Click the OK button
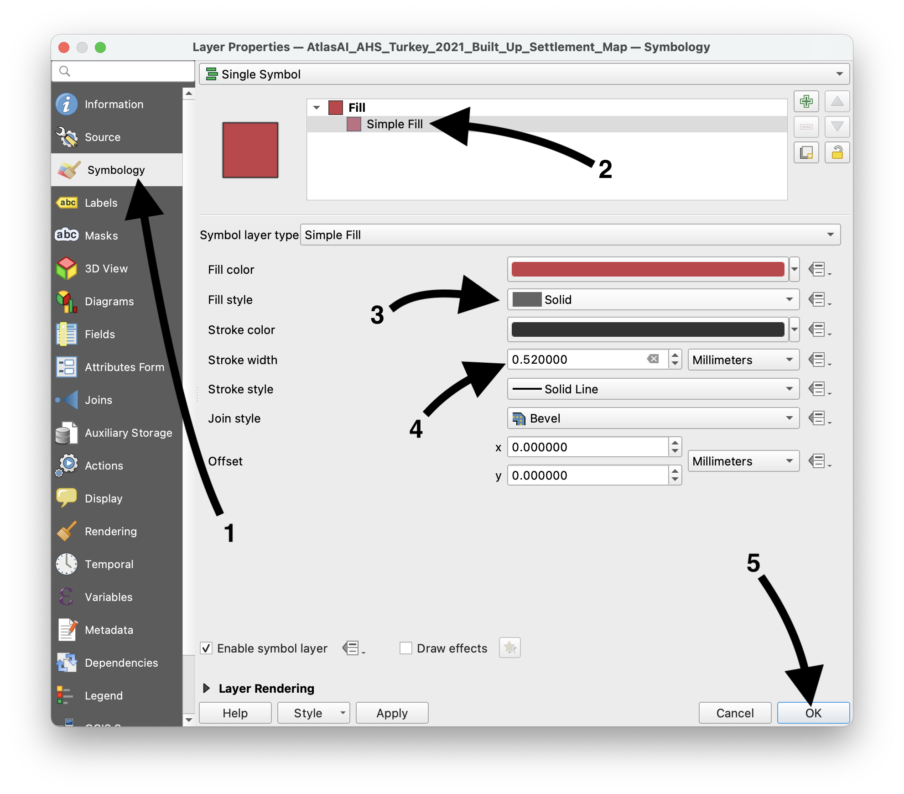The width and height of the screenshot is (904, 794). 813,713
